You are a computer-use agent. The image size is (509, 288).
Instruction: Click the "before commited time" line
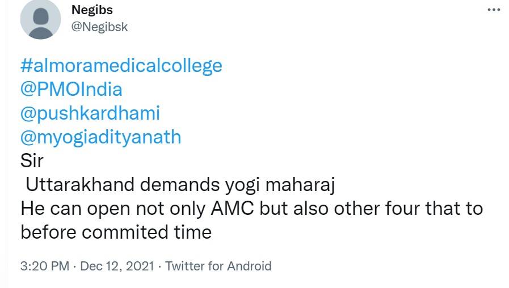(116, 232)
